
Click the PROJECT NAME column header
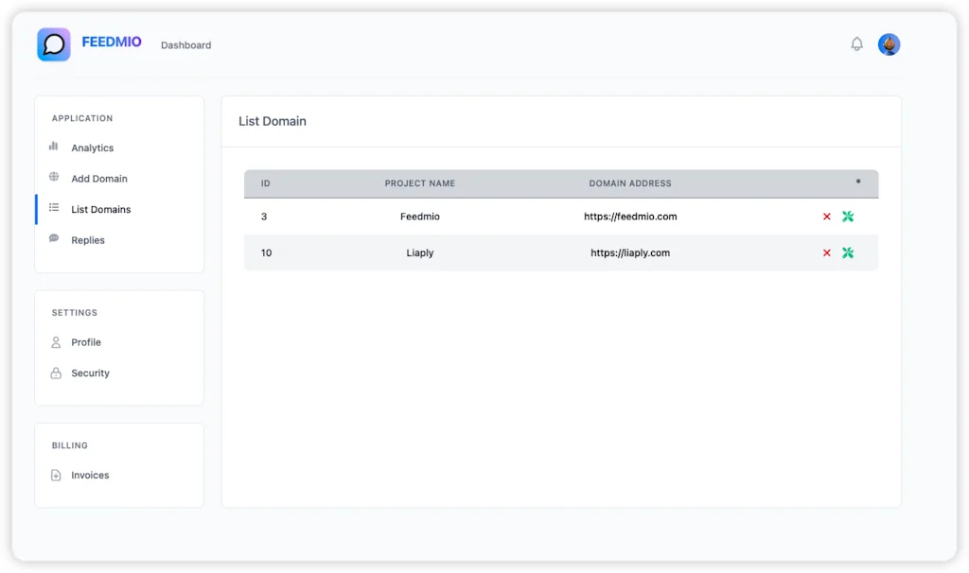[x=419, y=183]
